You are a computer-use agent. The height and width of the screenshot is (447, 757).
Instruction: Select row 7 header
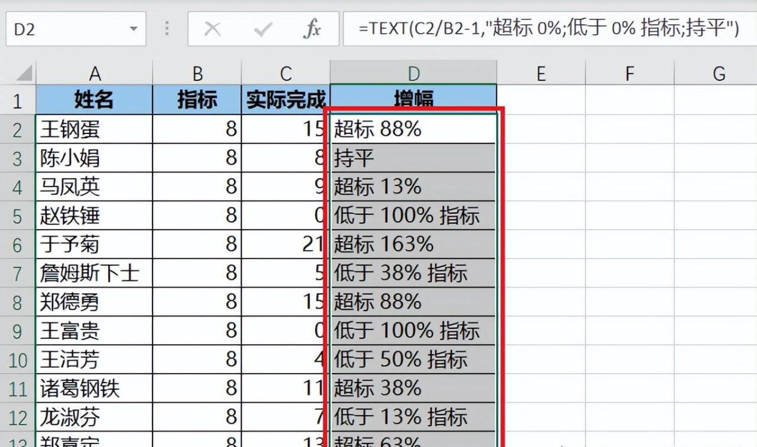(17, 273)
